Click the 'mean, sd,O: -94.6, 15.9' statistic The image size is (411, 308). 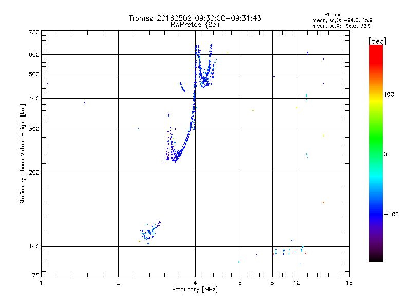[x=342, y=20]
